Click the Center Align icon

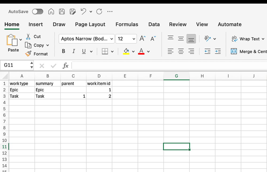tap(181, 51)
